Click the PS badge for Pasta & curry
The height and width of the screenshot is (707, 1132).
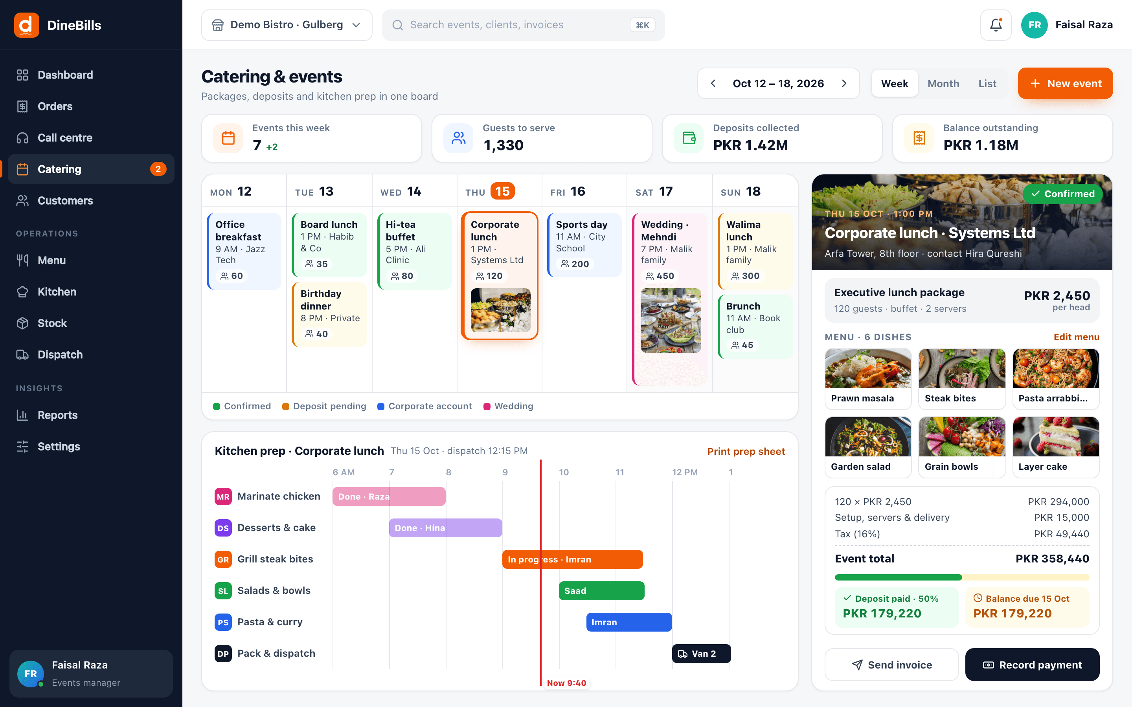click(223, 622)
